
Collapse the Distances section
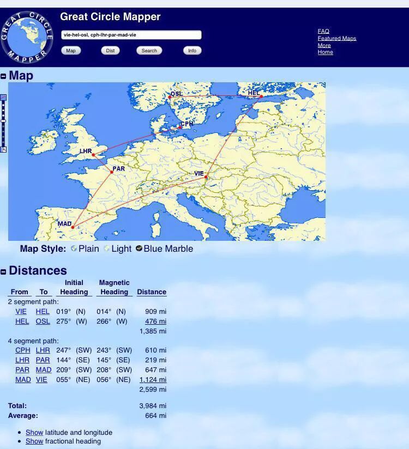click(4, 271)
